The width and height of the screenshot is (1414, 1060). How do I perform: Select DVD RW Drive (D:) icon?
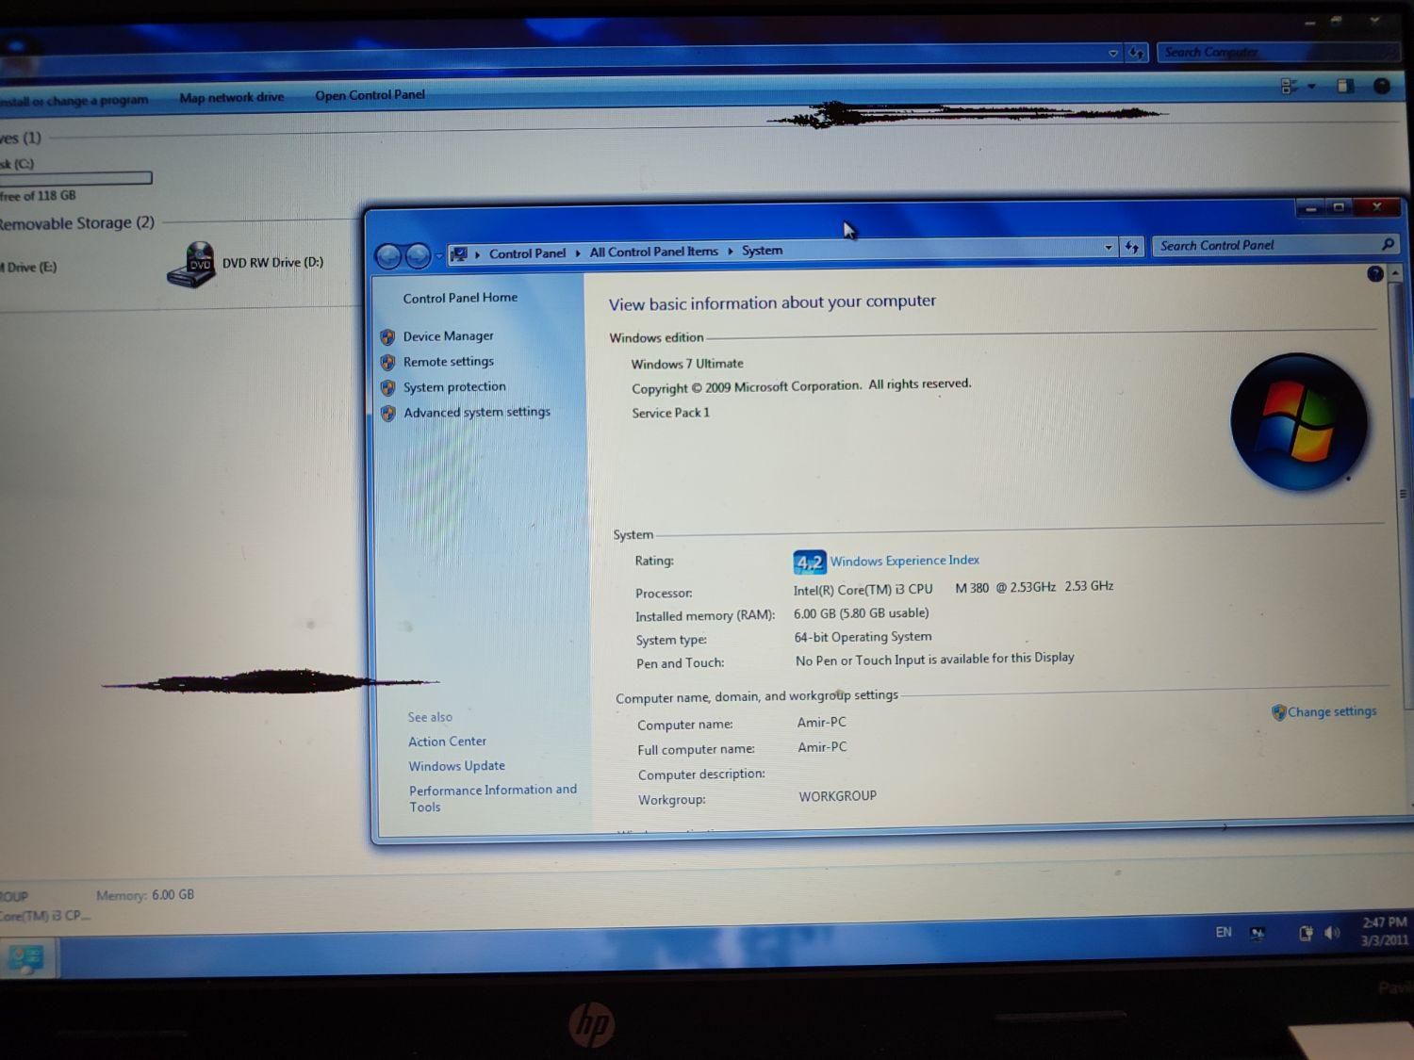pos(190,265)
